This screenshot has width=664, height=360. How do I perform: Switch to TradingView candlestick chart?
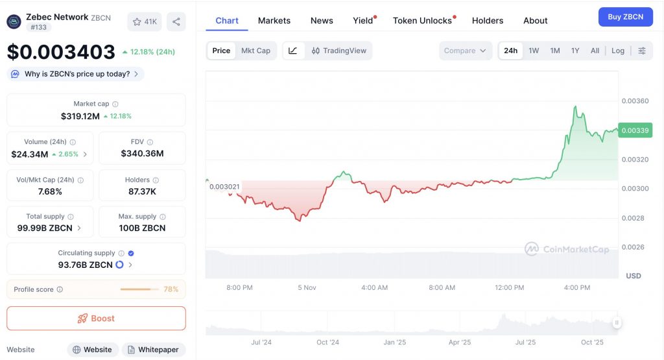338,51
